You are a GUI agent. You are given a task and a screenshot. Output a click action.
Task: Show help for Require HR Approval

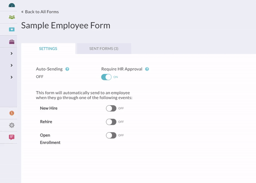[x=147, y=69]
